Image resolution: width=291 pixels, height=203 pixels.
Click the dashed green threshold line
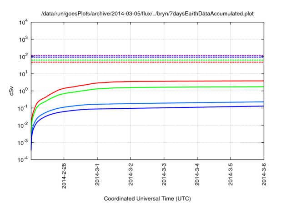point(147,60)
